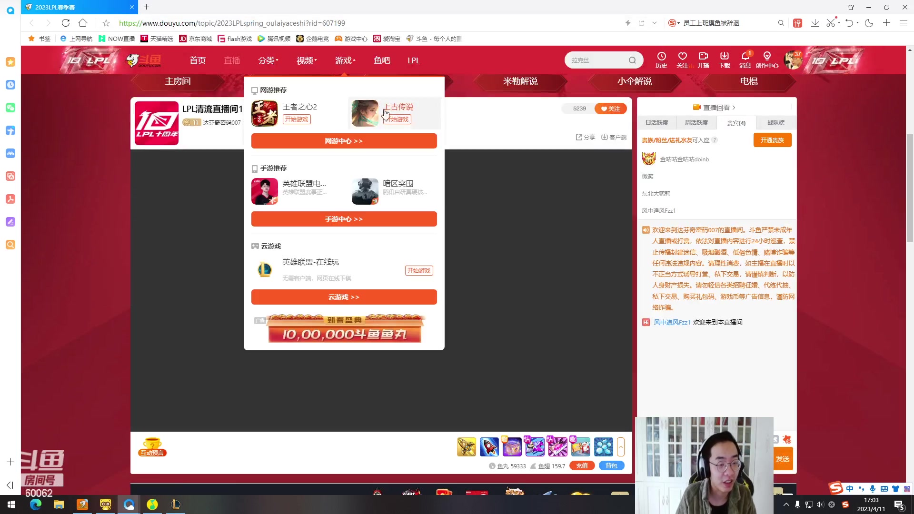This screenshot has width=914, height=514.
Task: Switch to 战队榜 tab
Action: pos(775,123)
